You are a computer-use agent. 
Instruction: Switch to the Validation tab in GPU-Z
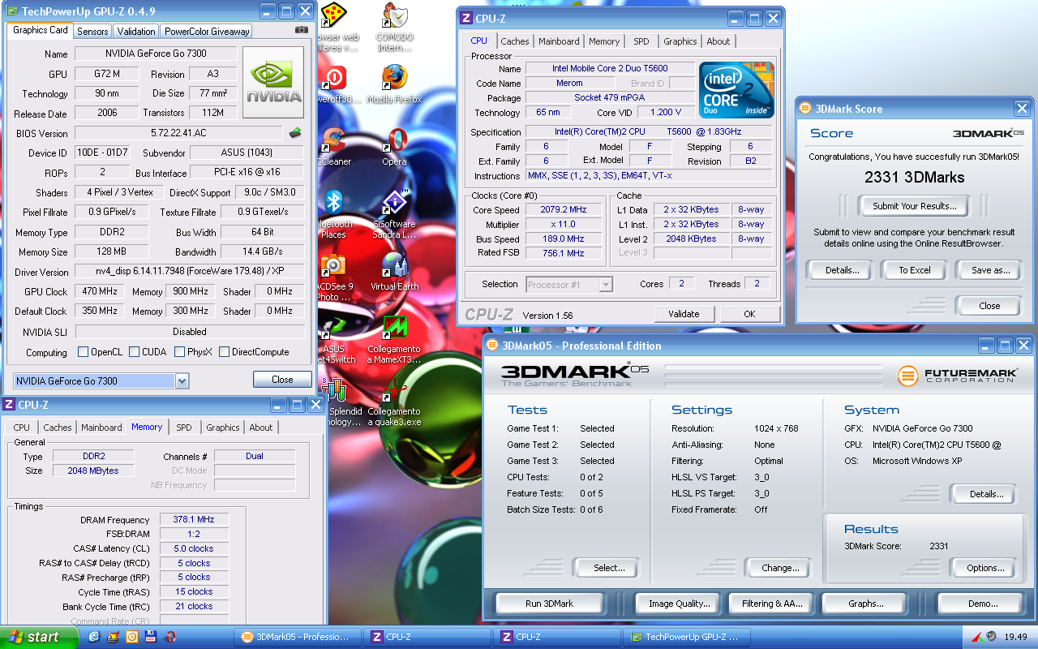(136, 32)
